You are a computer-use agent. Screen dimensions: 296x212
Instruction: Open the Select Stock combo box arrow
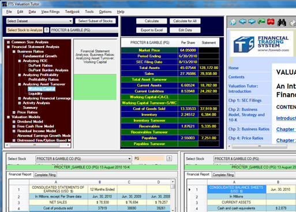(129, 159)
